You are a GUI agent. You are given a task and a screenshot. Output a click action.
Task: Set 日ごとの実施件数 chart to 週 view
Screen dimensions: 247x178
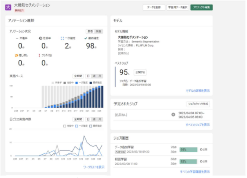[94, 119]
